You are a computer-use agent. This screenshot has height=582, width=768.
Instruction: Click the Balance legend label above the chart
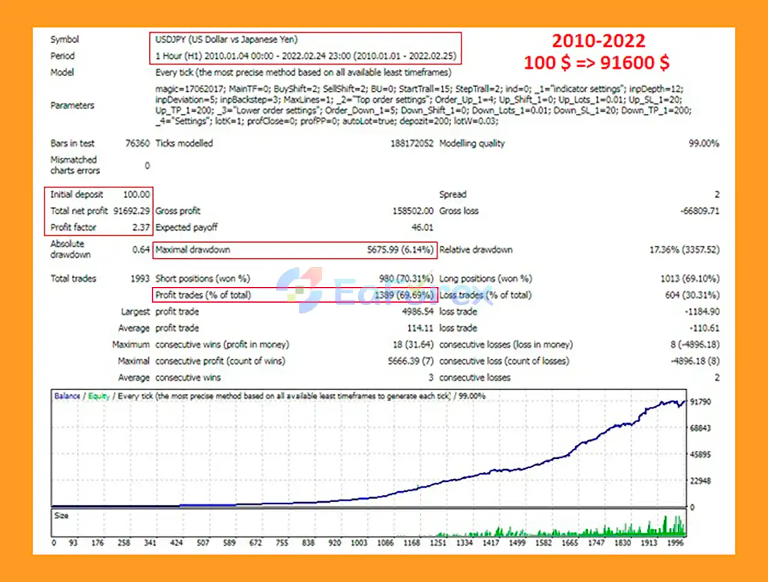click(x=67, y=396)
